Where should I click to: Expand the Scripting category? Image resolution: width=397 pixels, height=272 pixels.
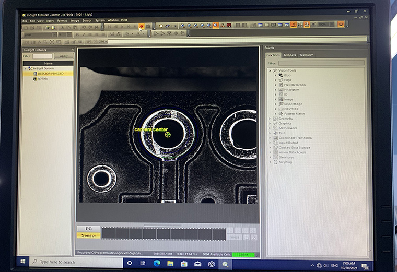coord(271,162)
